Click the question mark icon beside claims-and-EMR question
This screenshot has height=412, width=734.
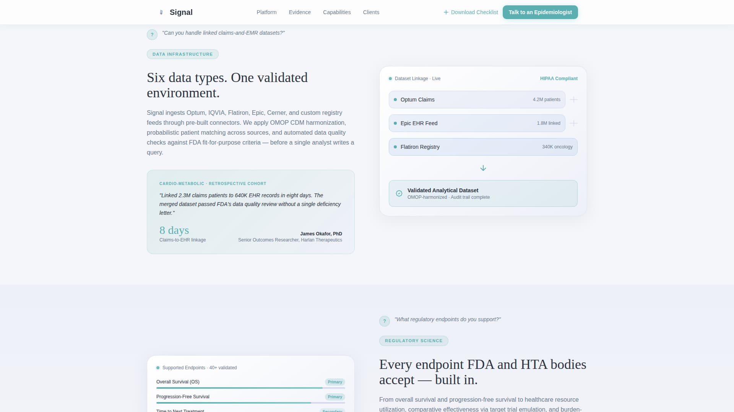click(152, 35)
